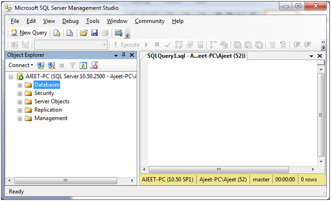Image resolution: width=331 pixels, height=201 pixels.
Task: Display the Estimated Execution Plan
Action: (179, 45)
